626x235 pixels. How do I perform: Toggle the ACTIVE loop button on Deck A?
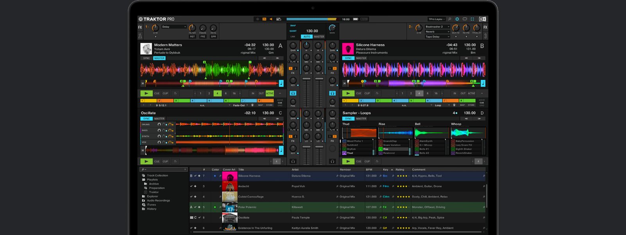[x=270, y=94]
